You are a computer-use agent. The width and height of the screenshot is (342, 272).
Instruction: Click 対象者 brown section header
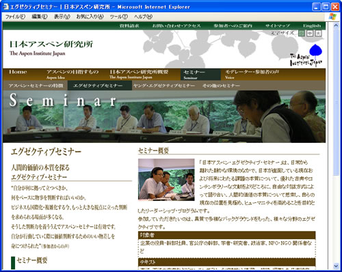[x=227, y=235]
